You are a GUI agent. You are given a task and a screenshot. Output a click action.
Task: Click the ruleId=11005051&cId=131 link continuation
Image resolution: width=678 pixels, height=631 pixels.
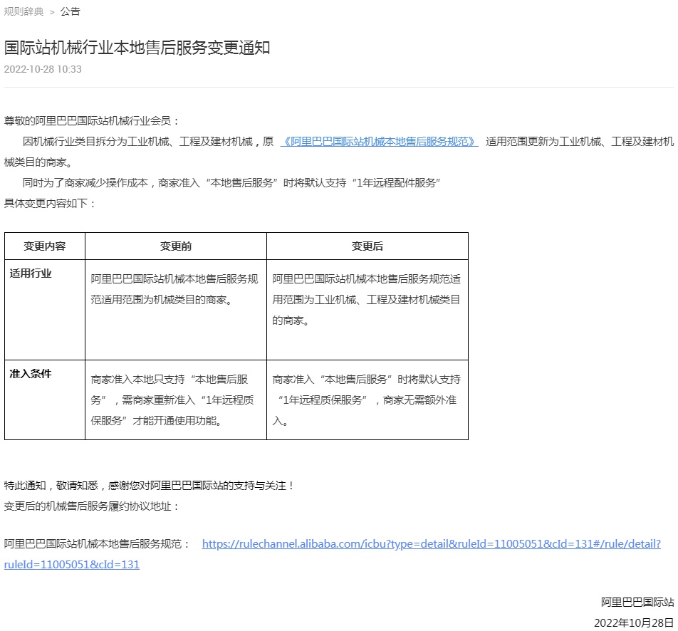click(x=72, y=564)
